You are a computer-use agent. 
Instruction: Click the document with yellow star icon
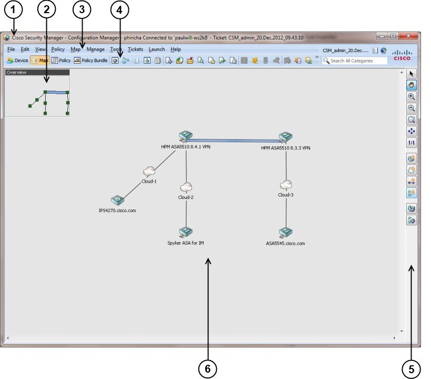click(x=212, y=61)
